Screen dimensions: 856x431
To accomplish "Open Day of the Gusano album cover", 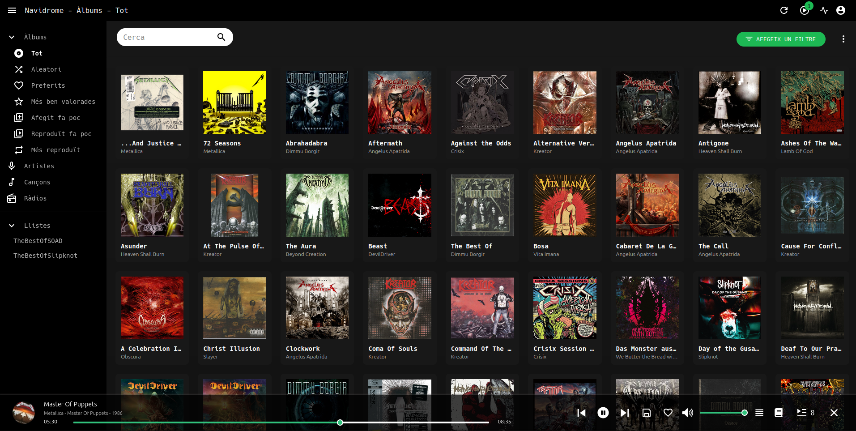I will (730, 307).
